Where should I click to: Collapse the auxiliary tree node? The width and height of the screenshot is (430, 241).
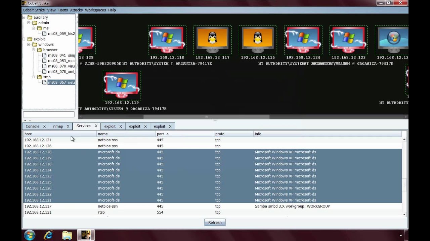point(24,17)
